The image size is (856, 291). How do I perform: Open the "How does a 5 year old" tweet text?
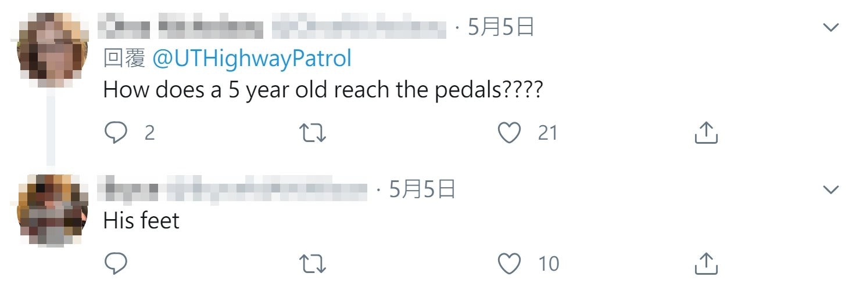(323, 90)
